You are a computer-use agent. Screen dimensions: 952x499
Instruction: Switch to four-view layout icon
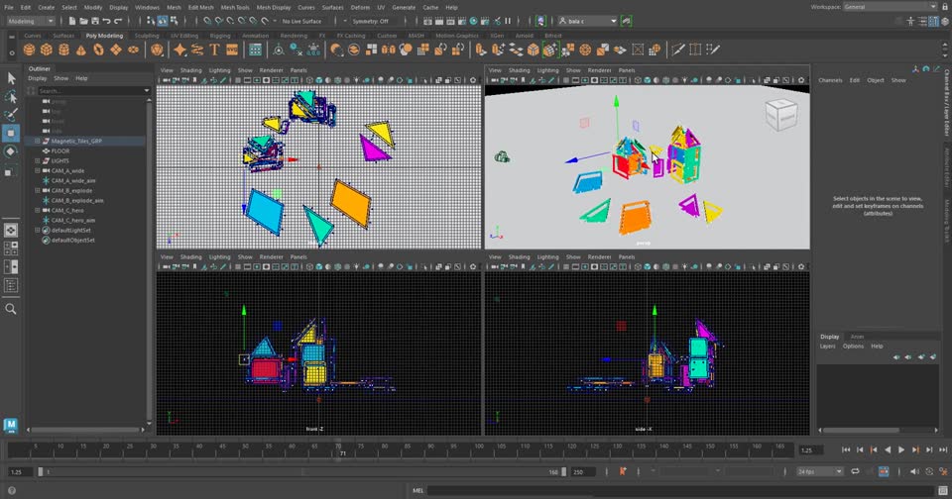tap(11, 249)
